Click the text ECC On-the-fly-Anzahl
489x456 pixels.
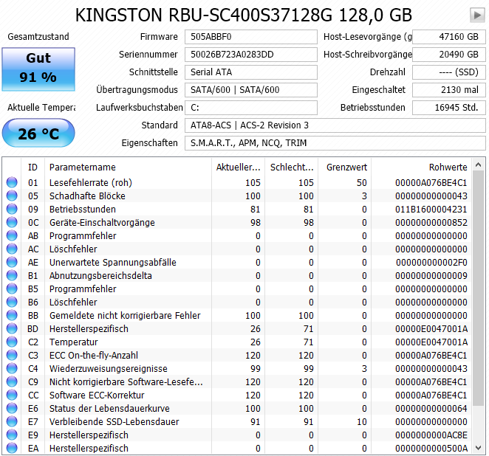94,356
